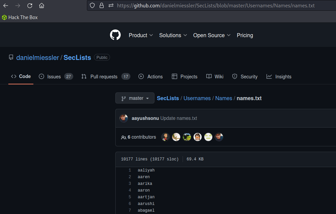This screenshot has width=336, height=214.
Task: Click the name aaliyah in the file
Action: [146, 170]
